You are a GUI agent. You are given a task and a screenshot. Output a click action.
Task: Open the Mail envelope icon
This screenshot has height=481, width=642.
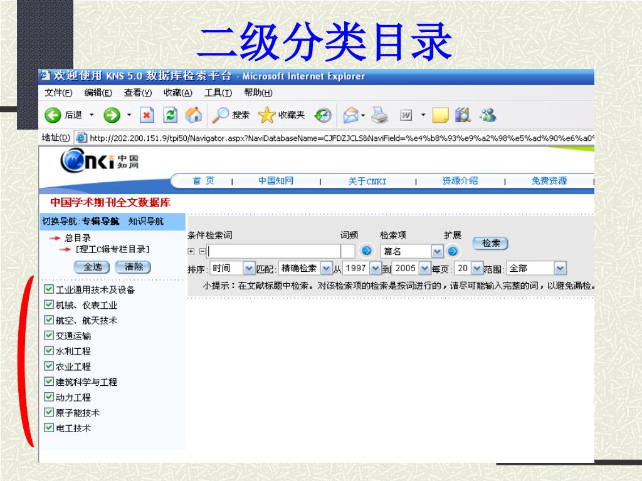(351, 115)
